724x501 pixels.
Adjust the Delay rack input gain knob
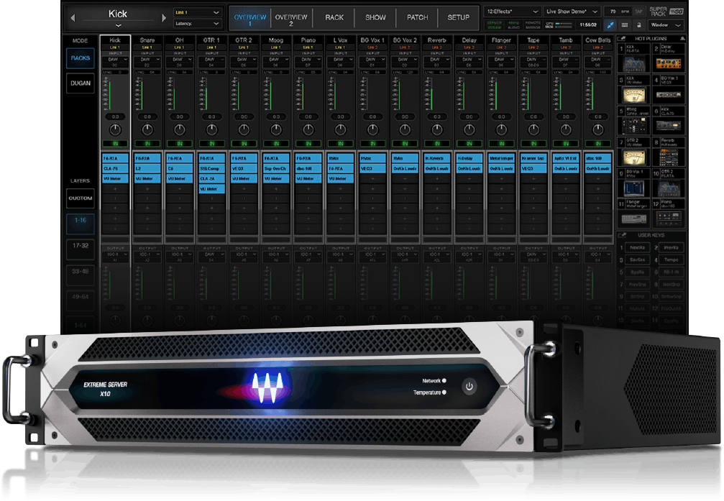(469, 130)
